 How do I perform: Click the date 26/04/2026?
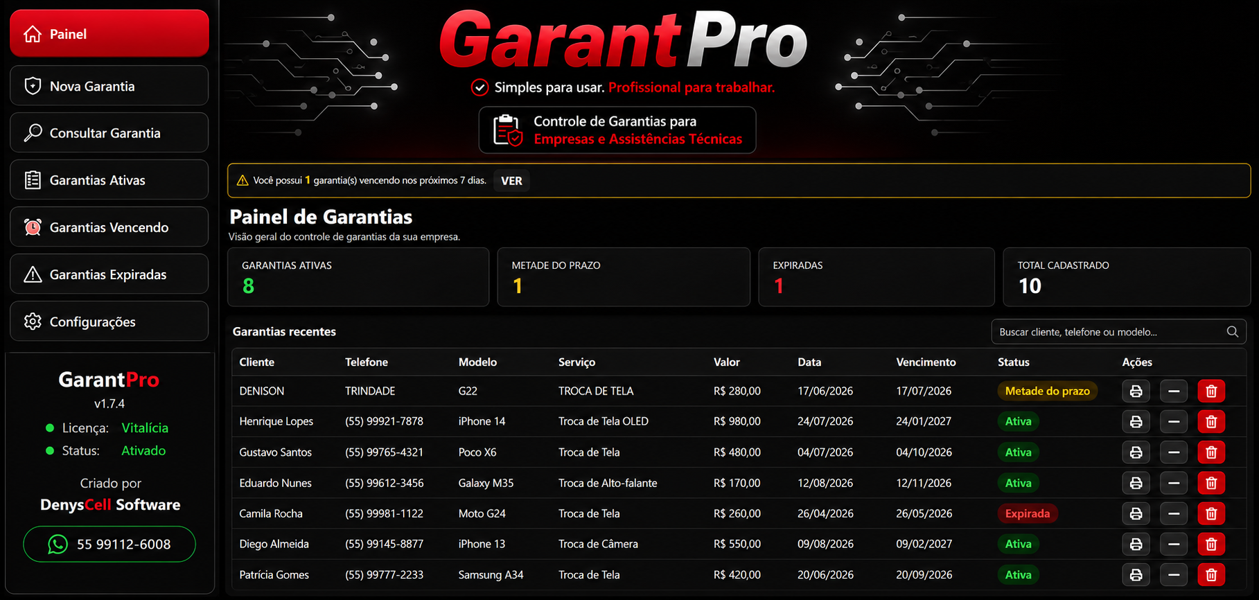click(825, 513)
